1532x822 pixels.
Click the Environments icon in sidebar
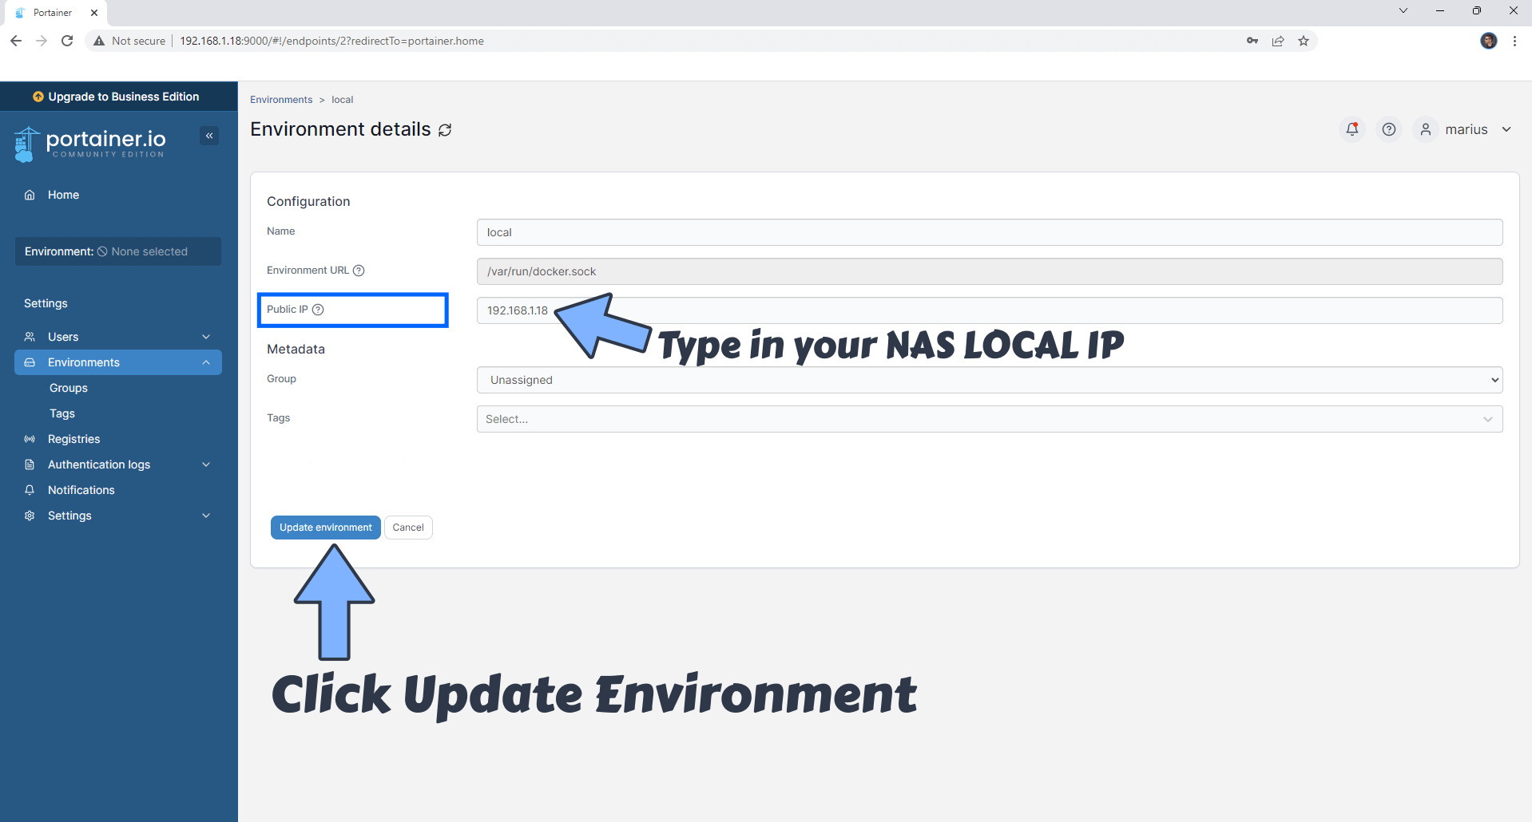[x=30, y=362]
